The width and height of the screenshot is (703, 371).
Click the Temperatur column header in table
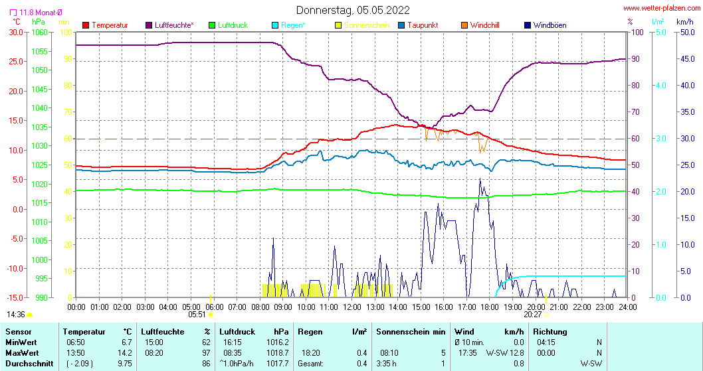pyautogui.click(x=84, y=332)
